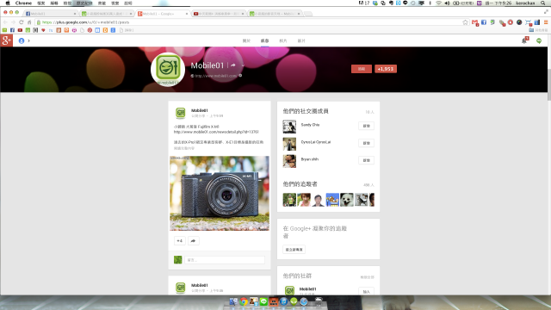Click the Chrome home icon
The height and width of the screenshot is (310, 551).
pyautogui.click(x=29, y=22)
